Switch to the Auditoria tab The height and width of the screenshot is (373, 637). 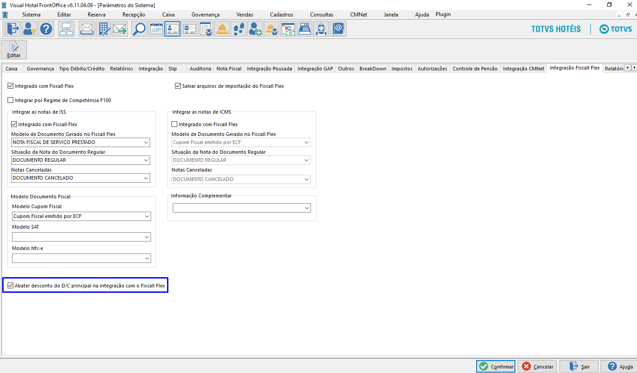pos(200,69)
